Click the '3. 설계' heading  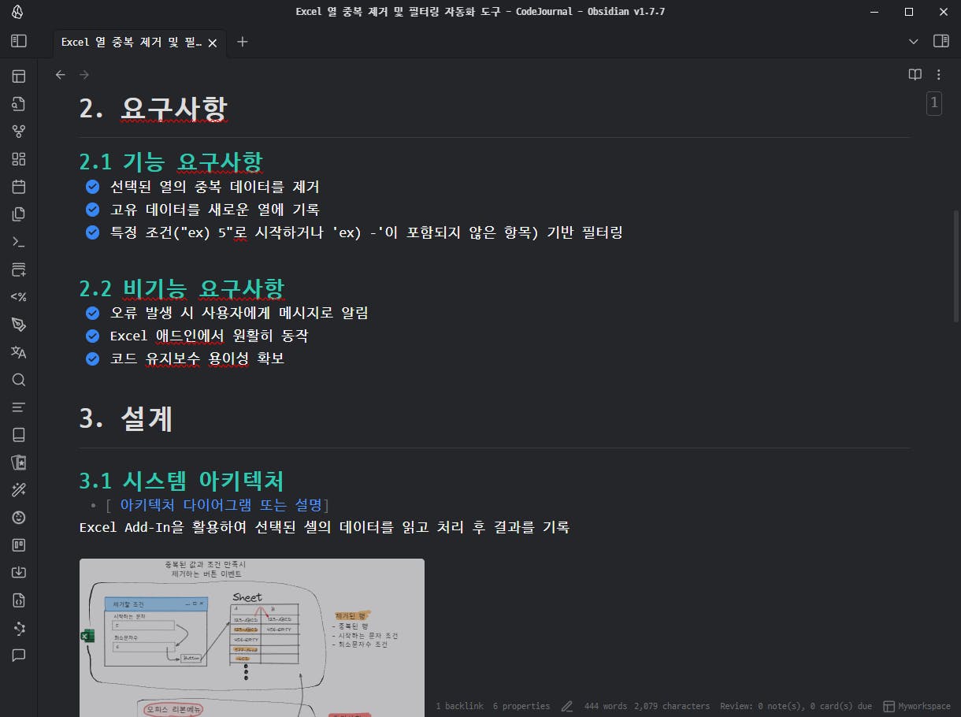pos(126,418)
